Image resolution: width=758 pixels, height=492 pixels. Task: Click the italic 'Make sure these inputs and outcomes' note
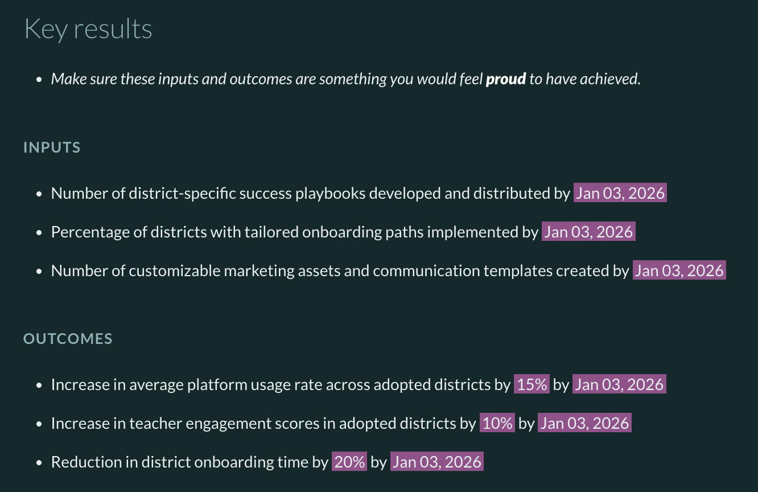click(x=346, y=79)
